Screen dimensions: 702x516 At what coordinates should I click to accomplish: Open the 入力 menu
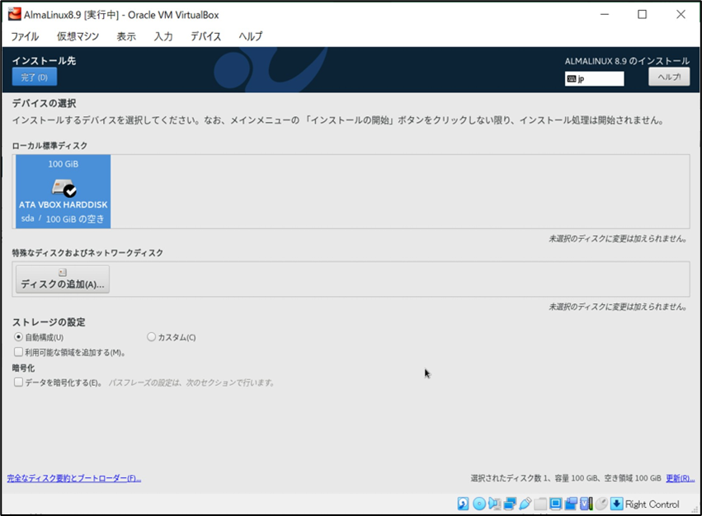pyautogui.click(x=163, y=36)
